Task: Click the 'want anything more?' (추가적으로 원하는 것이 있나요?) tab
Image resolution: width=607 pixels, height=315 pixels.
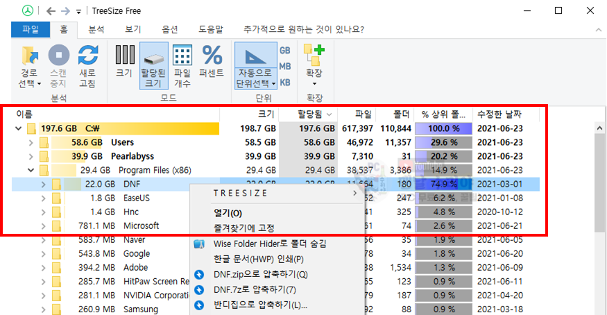Action: (304, 29)
